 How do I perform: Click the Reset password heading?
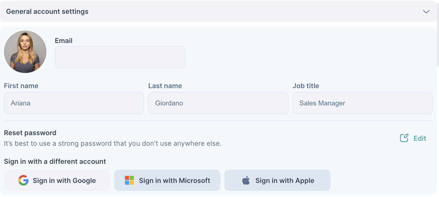pos(30,133)
